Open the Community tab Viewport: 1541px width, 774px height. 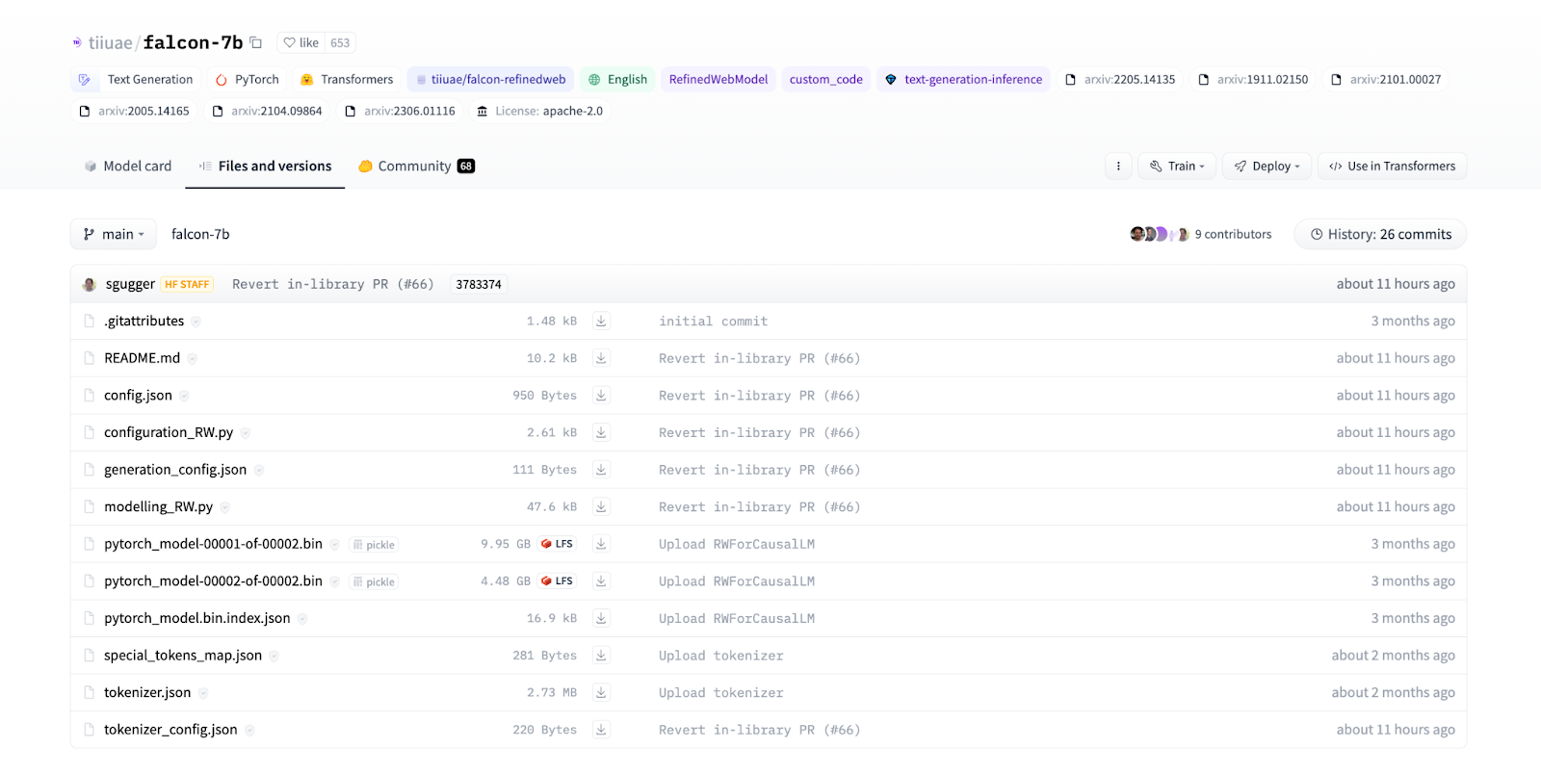pos(415,167)
